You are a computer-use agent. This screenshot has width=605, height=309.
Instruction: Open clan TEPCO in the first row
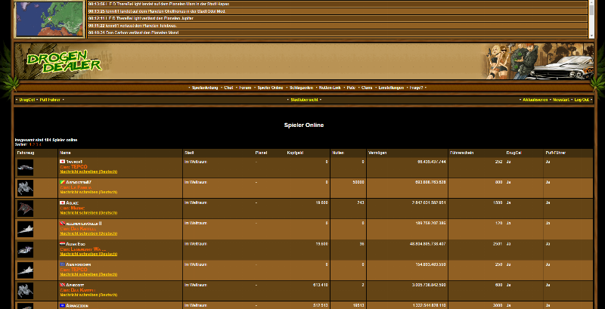(x=79, y=167)
